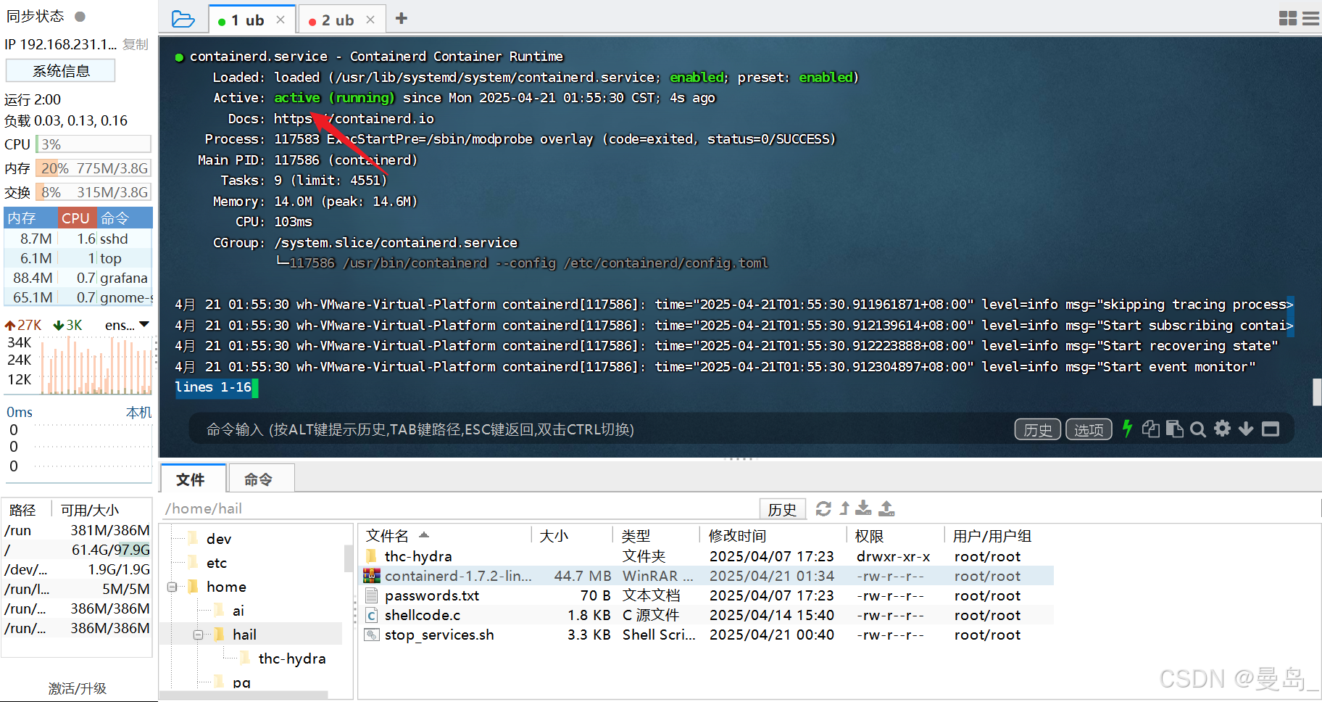
Task: Select the dev folder in tree
Action: click(x=218, y=539)
